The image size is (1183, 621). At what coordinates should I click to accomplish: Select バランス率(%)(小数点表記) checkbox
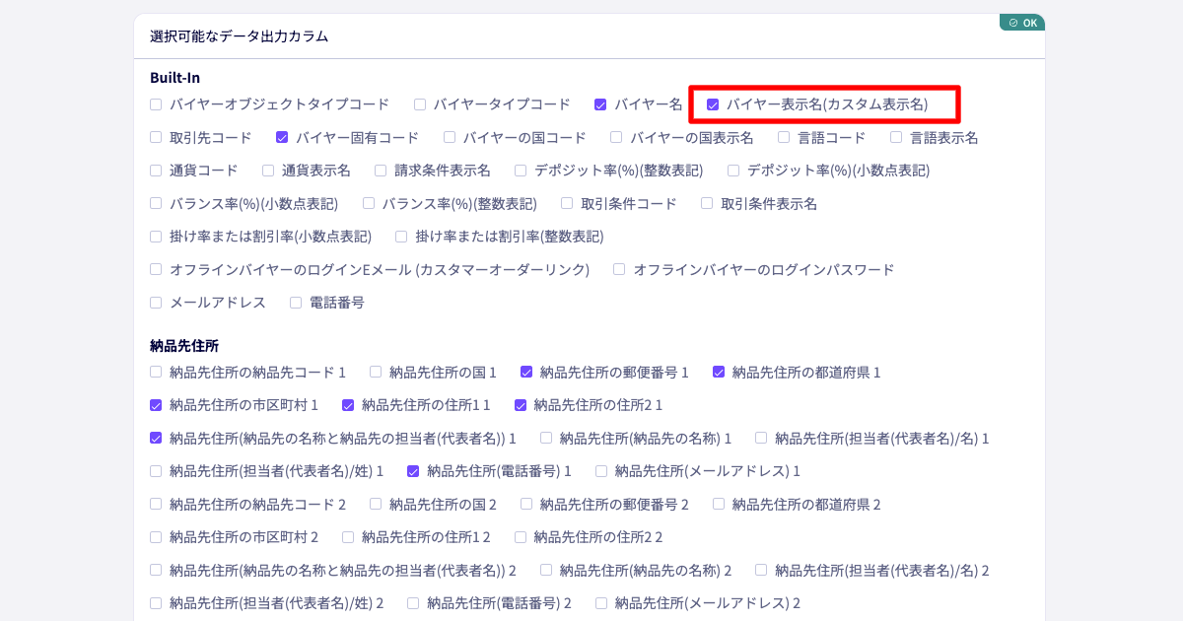(x=156, y=203)
